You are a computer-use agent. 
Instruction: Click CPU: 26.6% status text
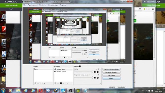[x=121, y=87]
